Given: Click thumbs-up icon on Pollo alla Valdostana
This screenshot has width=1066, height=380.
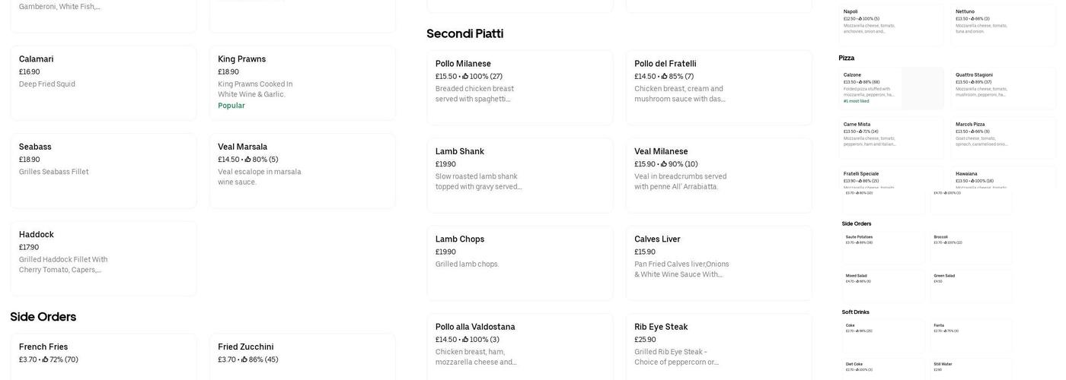Looking at the screenshot, I should coord(465,340).
